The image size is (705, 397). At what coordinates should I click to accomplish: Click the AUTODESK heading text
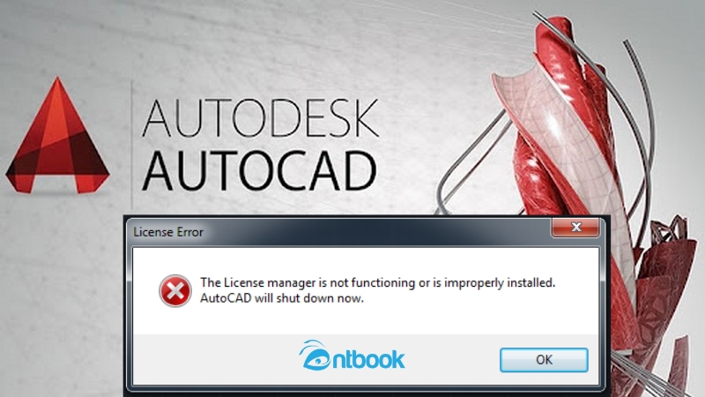coord(260,118)
